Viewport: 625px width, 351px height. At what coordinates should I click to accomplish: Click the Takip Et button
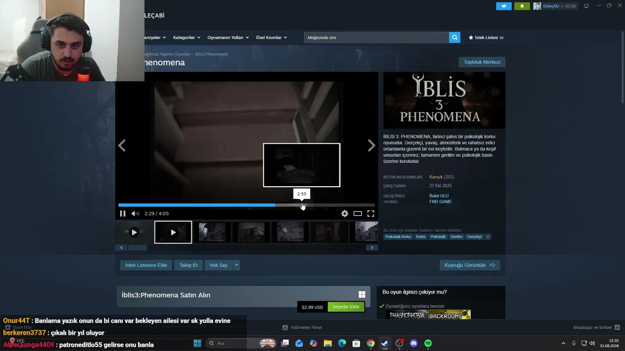[188, 265]
